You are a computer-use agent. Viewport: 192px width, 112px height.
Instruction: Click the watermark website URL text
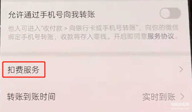coord(180,109)
